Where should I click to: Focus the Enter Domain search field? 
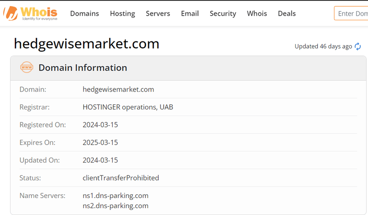351,13
